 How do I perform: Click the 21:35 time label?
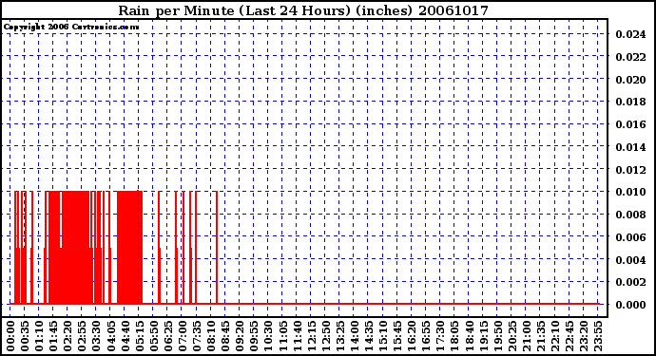coord(540,336)
